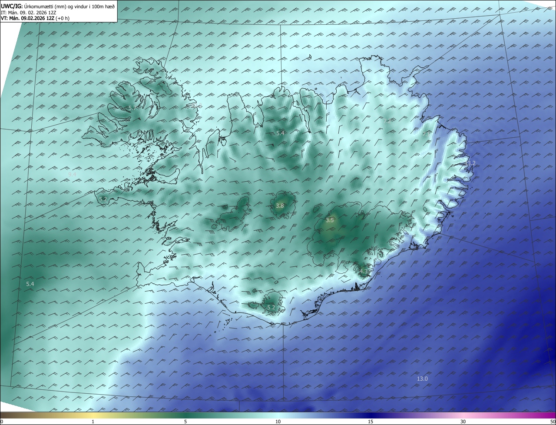
Task: Click the color scale tick labeled 10
Action: [x=278, y=422]
